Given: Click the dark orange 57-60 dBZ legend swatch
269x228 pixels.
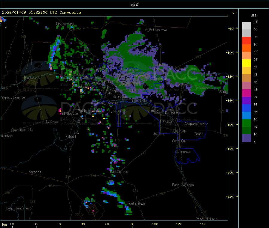Looking at the screenshot, I should (246, 48).
